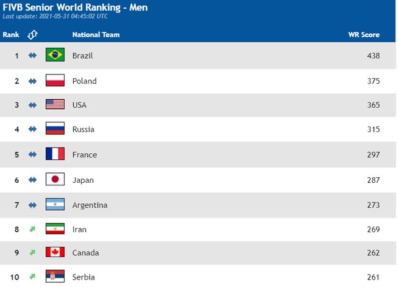Open the Poland team link
Viewport: 397px width, 287px height.
(x=84, y=81)
